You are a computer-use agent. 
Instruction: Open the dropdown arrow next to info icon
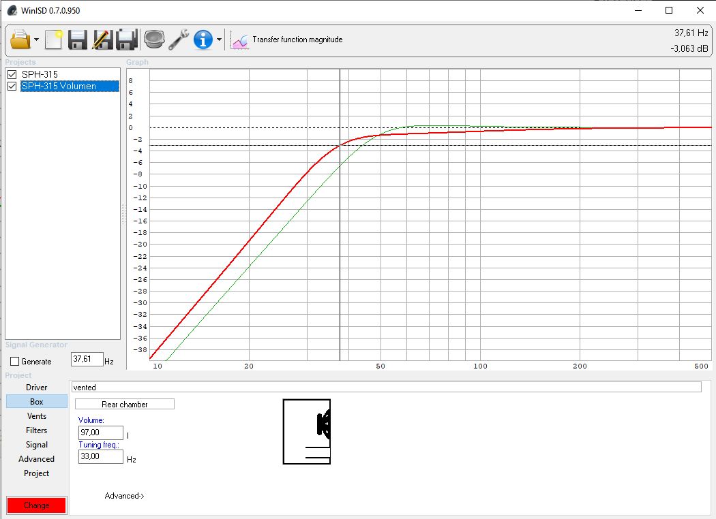click(x=219, y=40)
